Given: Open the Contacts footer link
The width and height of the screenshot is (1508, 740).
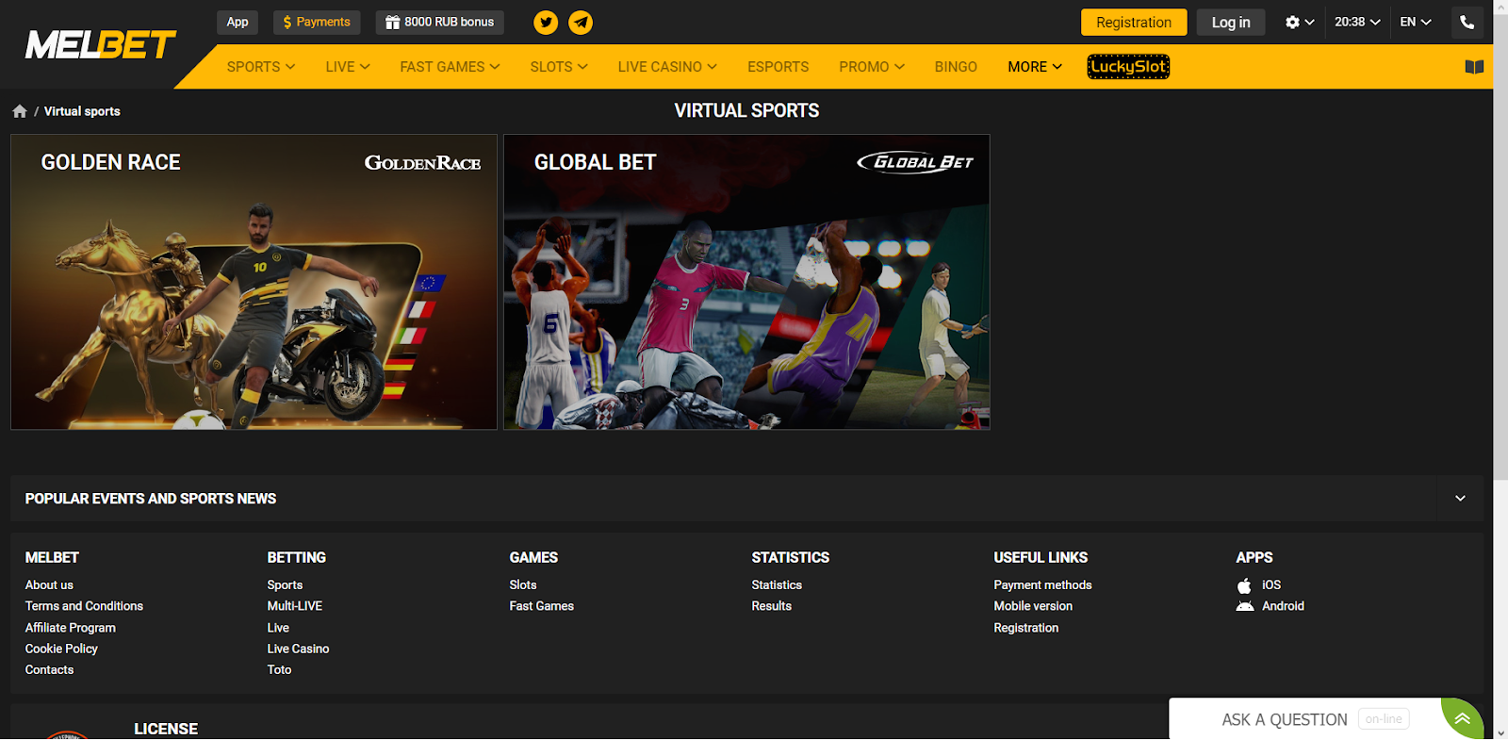Looking at the screenshot, I should coord(49,670).
